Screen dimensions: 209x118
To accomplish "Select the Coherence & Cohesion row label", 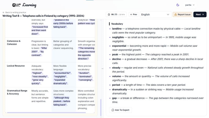I will (x=14, y=42).
